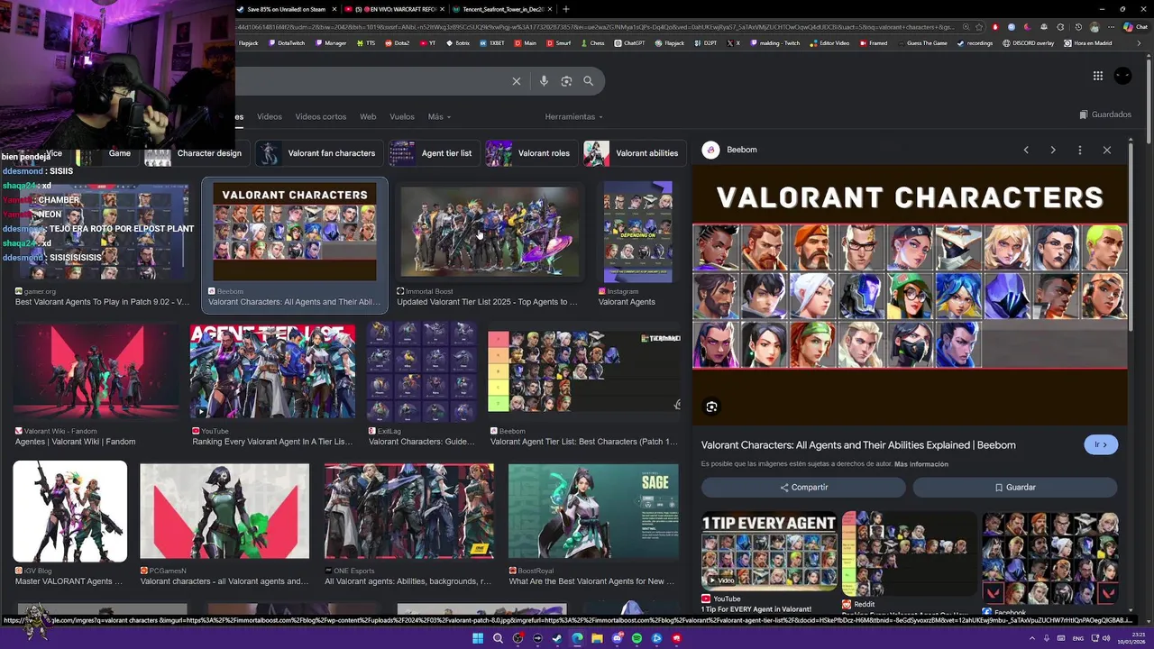Click the browser address bar URL
Screen dimensions: 1154x649
point(595,27)
